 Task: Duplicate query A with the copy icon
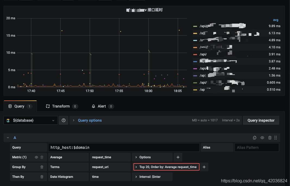254,138
